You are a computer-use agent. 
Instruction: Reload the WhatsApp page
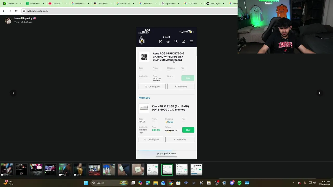(16, 11)
